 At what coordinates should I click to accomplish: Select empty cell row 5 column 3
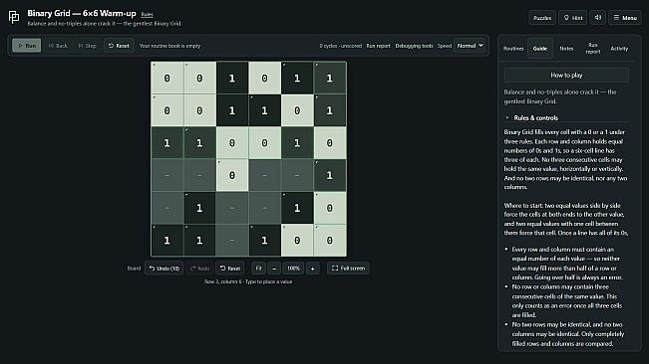[231, 208]
